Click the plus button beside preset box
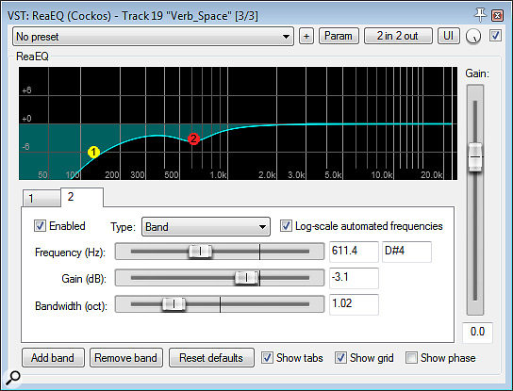The image size is (513, 391). (306, 36)
